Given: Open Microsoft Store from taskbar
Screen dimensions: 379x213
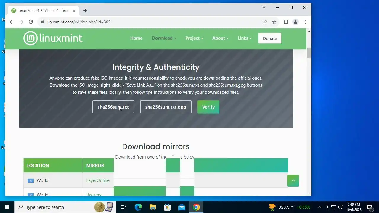Looking at the screenshot, I should (x=167, y=207).
